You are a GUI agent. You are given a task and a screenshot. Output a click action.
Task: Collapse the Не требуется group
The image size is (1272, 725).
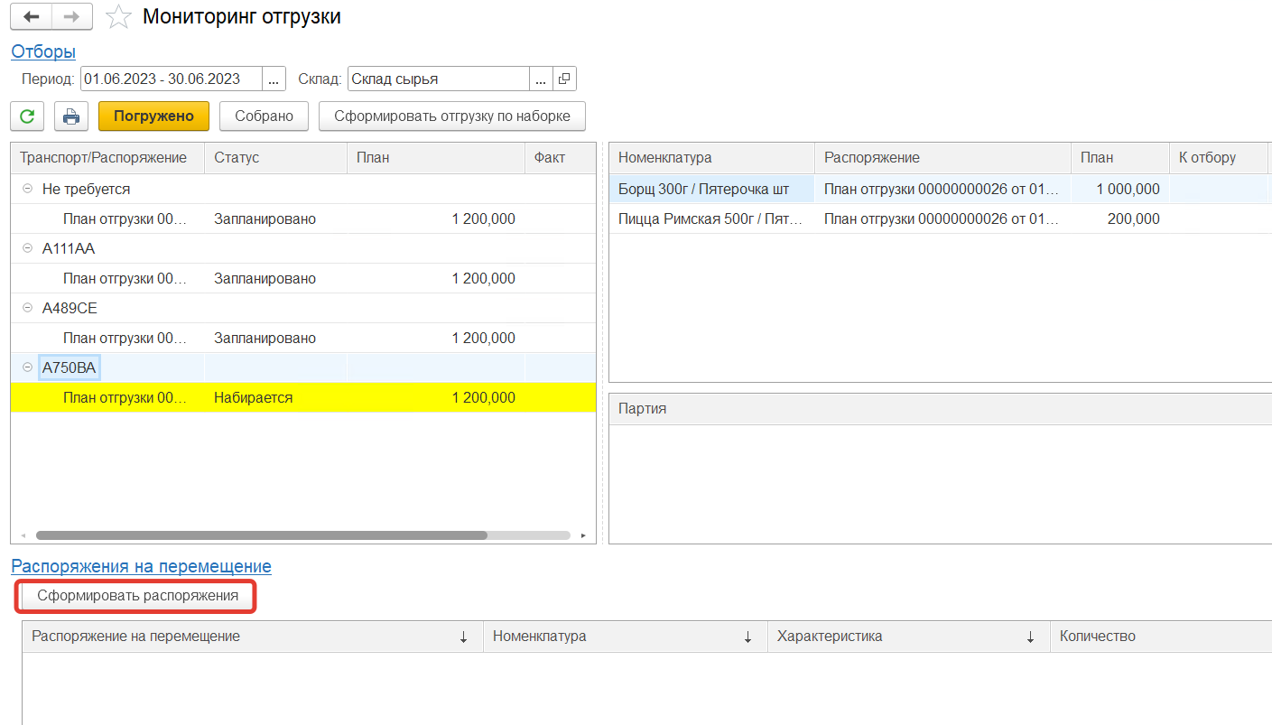click(x=27, y=190)
